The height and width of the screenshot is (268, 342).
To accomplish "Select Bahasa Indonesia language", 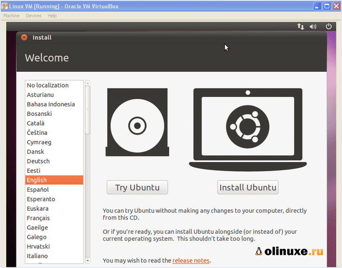I will point(54,104).
